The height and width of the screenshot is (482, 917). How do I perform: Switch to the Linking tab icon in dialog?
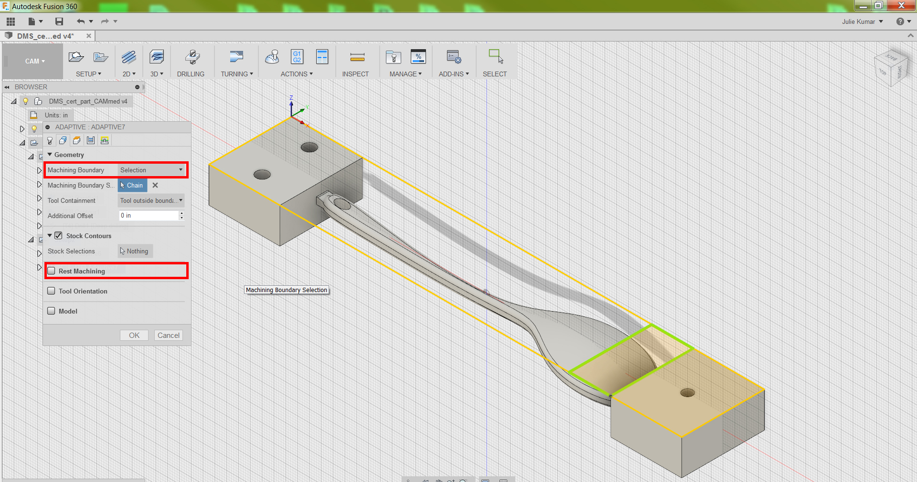tap(105, 140)
